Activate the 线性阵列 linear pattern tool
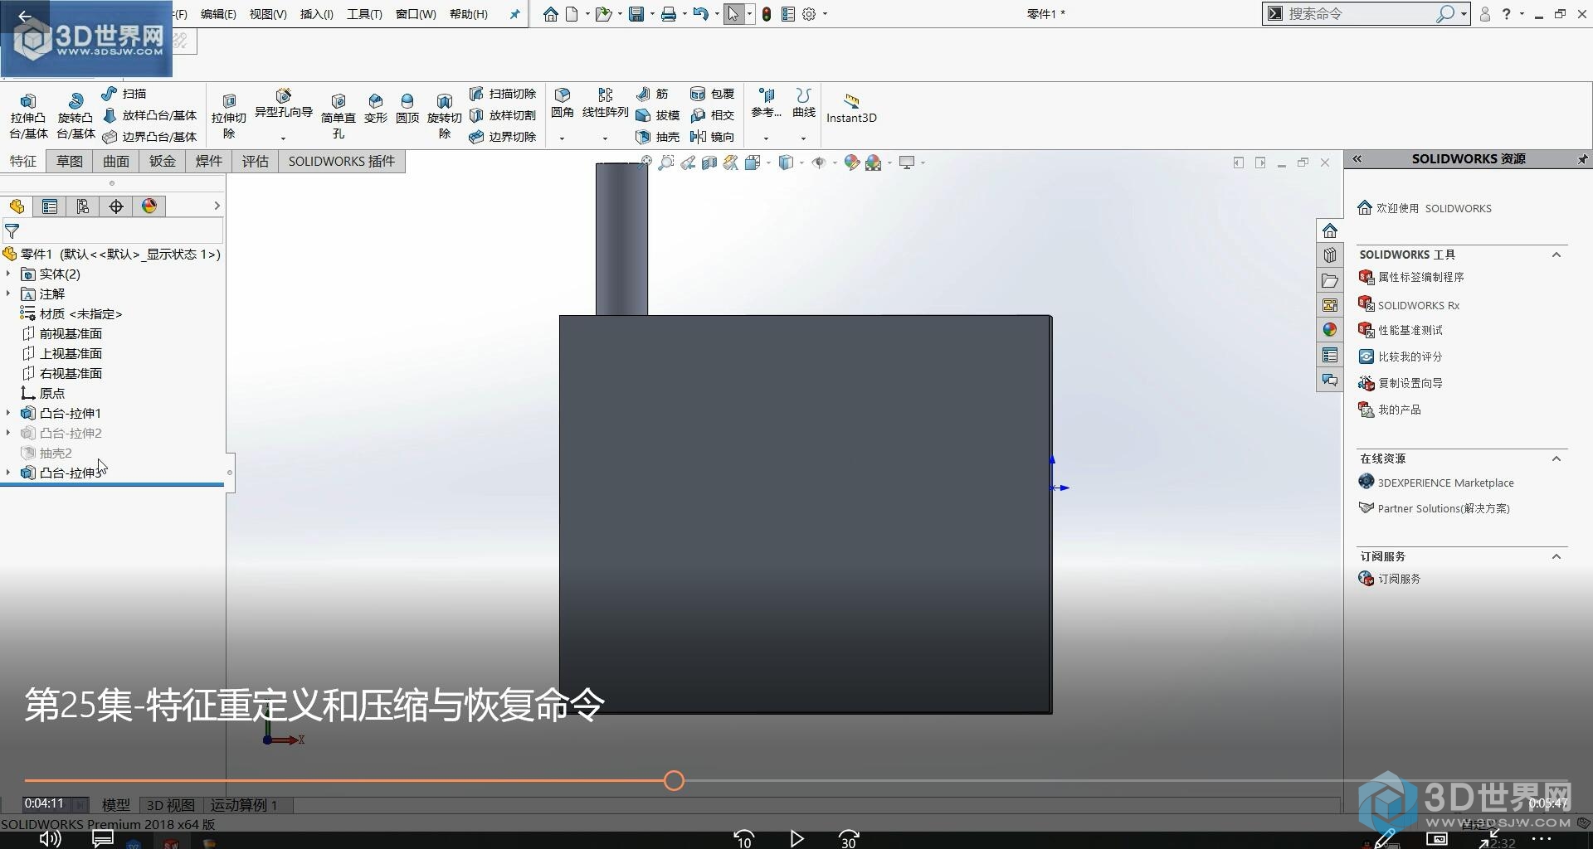1593x849 pixels. pyautogui.click(x=605, y=103)
